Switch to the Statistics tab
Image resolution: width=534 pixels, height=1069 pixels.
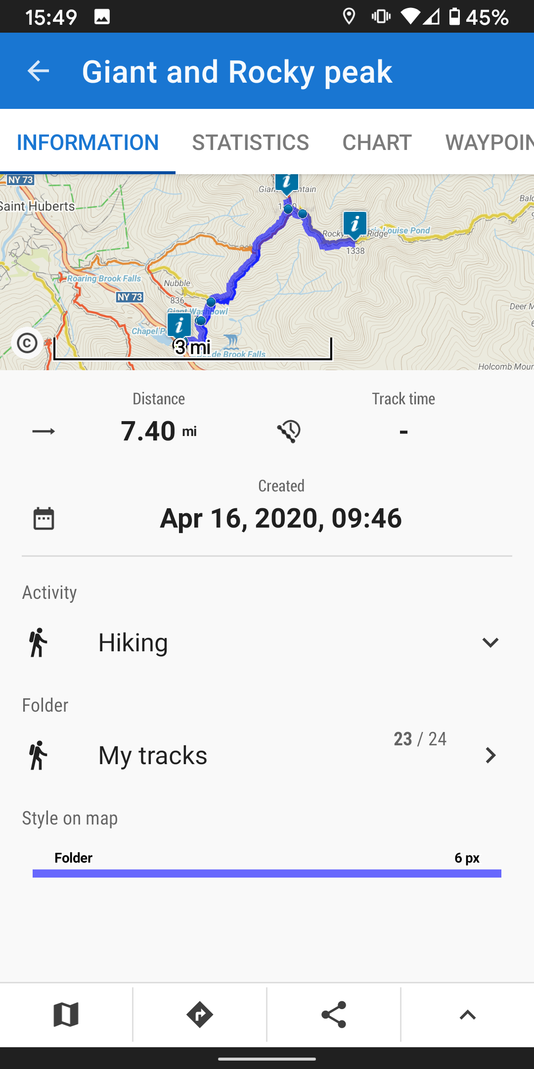(250, 143)
